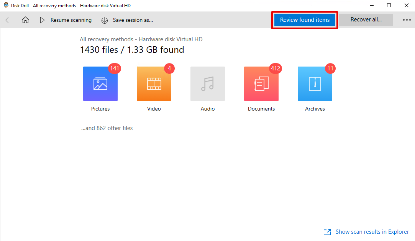Click the 'Save session as...' text label
This screenshot has height=241, width=415.
click(133, 20)
